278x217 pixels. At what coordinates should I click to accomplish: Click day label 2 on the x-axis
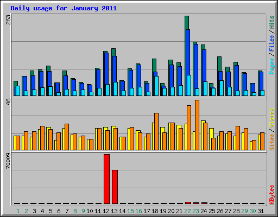point(26,211)
